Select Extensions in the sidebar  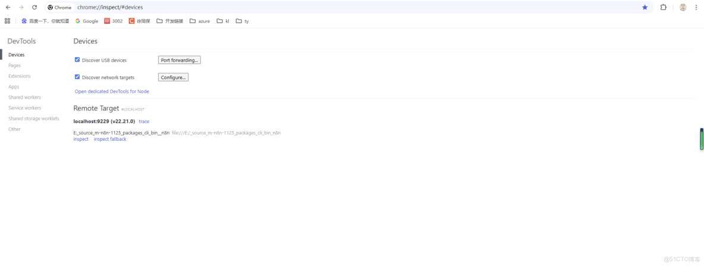(x=19, y=76)
